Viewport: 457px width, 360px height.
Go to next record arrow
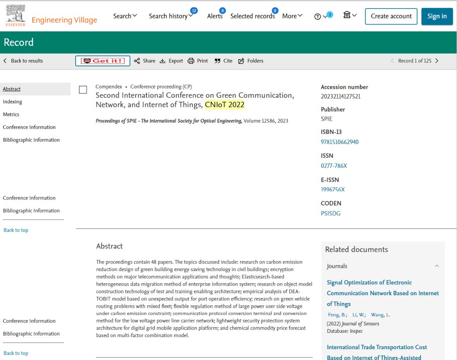[437, 61]
